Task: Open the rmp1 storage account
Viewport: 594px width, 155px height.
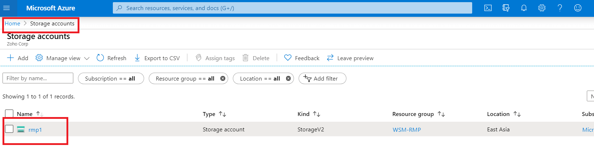Action: [35, 130]
